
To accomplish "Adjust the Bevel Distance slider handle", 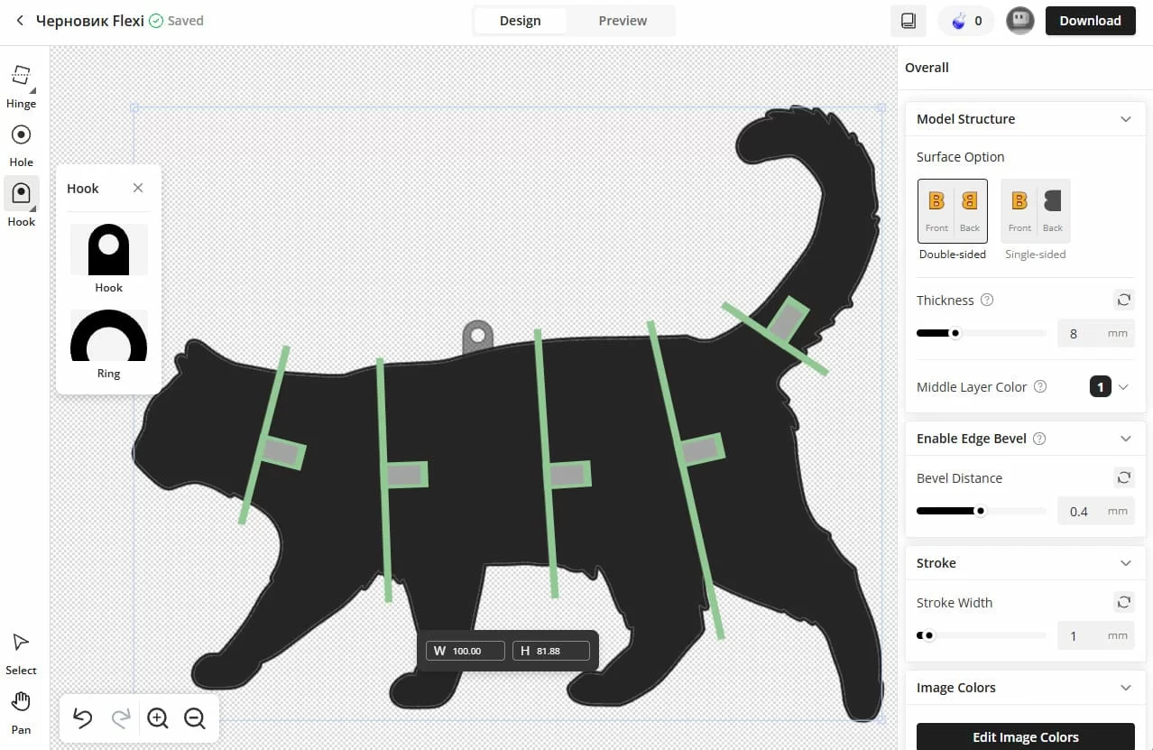I will pos(981,511).
